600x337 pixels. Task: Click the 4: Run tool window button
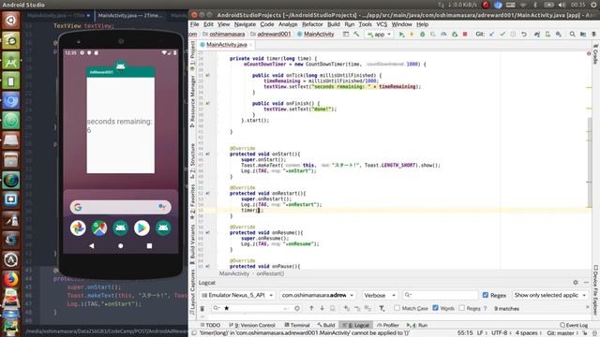pyautogui.click(x=417, y=325)
